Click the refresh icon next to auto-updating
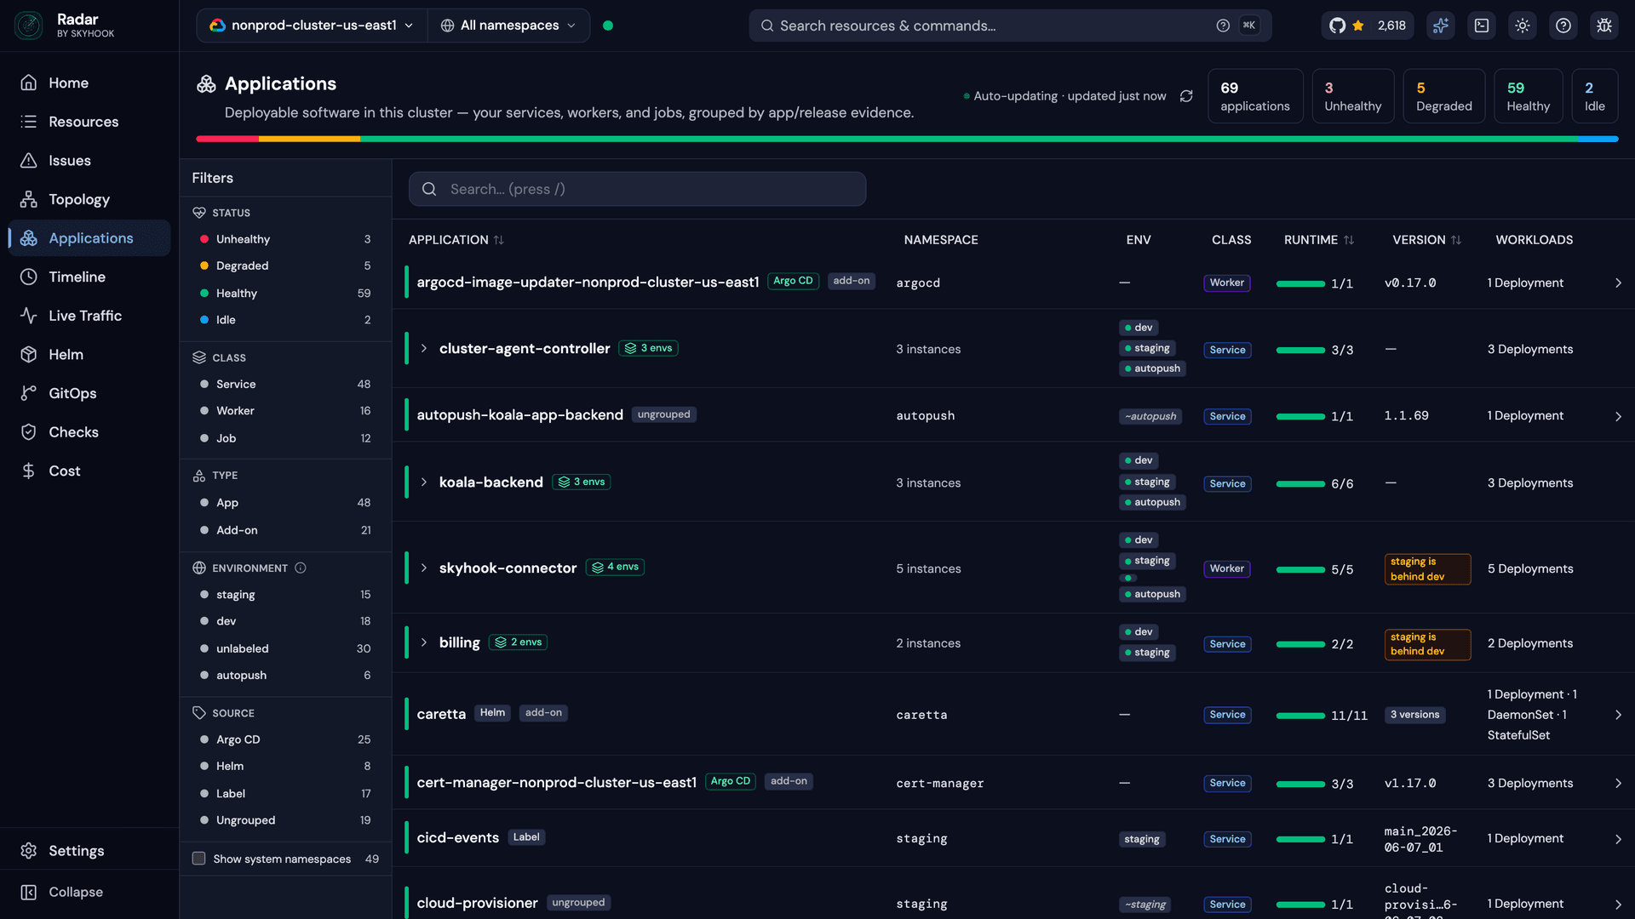This screenshot has width=1635, height=919. 1186,96
